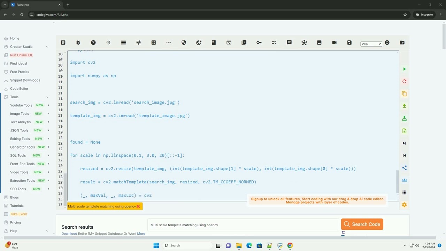Open the Tutorials link

(17, 206)
